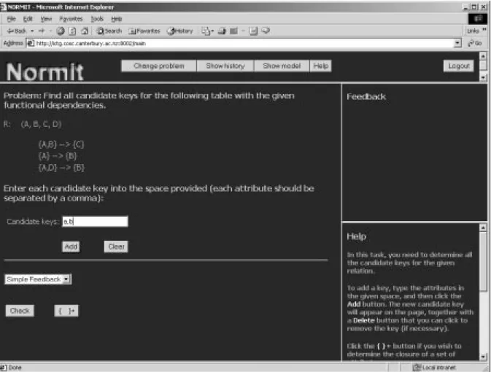Open the Search pane from toolbar
Screen dimensions: 491x372
(109, 31)
